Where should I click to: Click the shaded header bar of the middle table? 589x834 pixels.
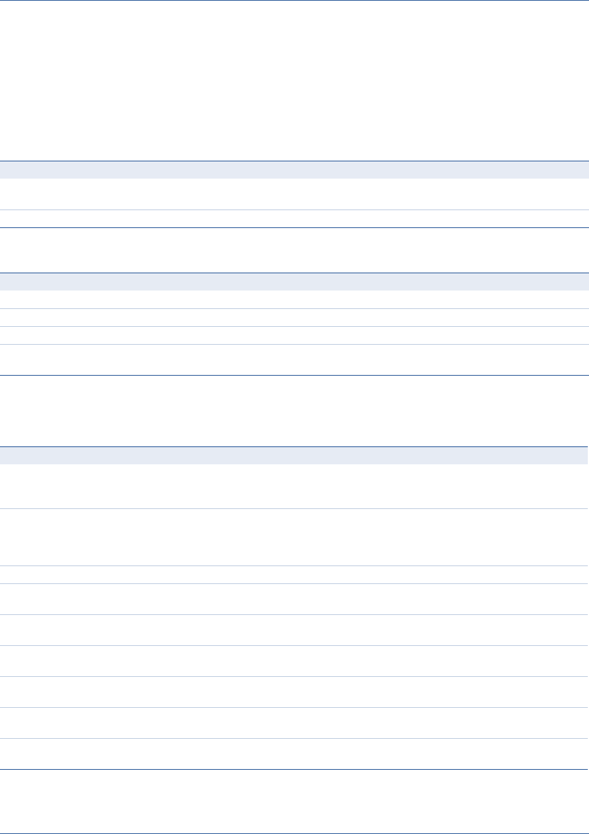[294, 282]
